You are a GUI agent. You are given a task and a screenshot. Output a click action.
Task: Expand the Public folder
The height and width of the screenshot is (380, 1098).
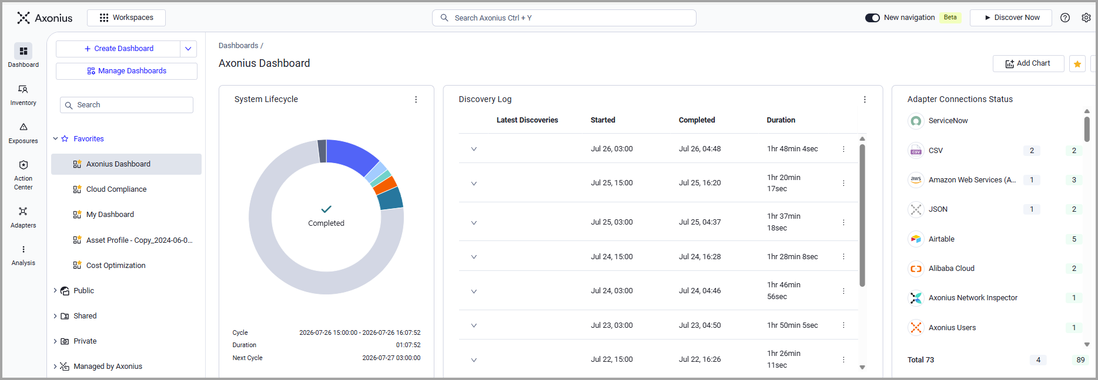click(55, 291)
